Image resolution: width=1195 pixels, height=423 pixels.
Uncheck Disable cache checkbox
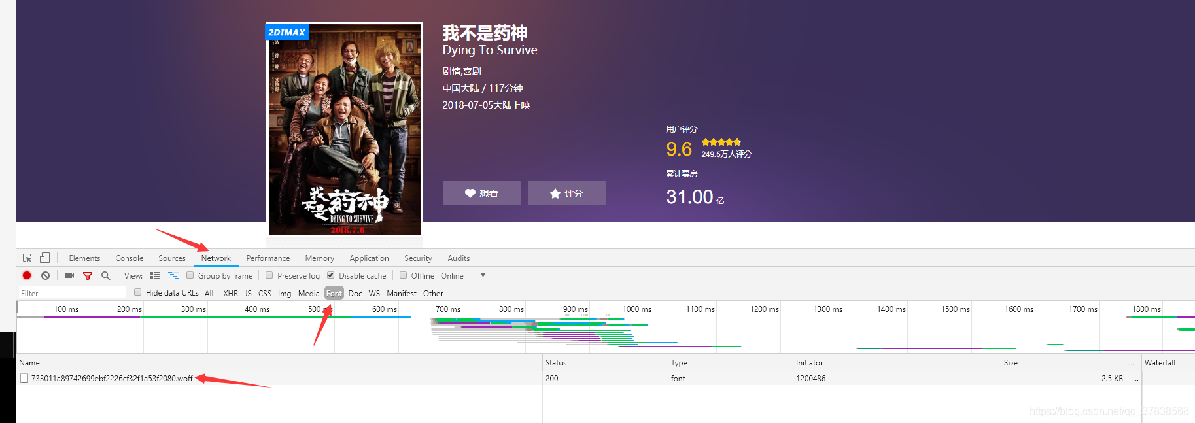point(331,275)
